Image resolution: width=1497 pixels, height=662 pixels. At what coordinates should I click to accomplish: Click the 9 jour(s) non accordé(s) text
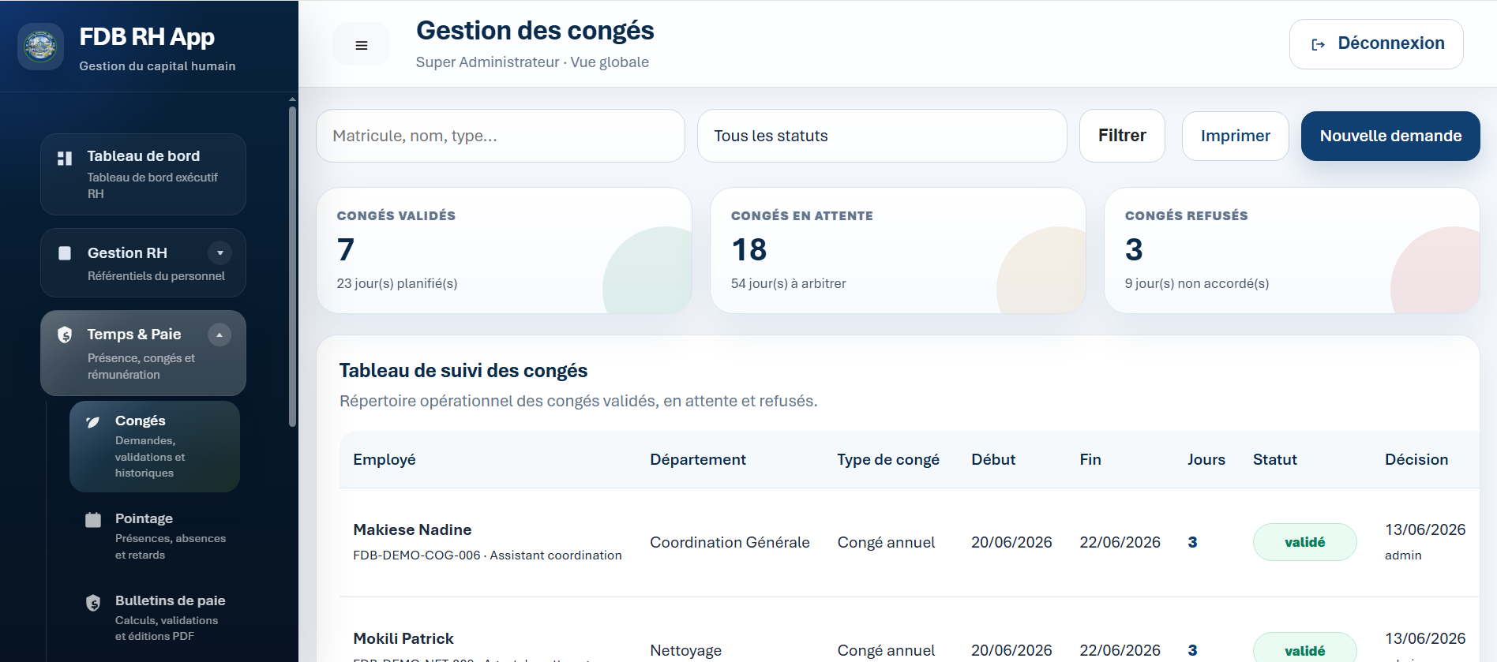point(1197,283)
